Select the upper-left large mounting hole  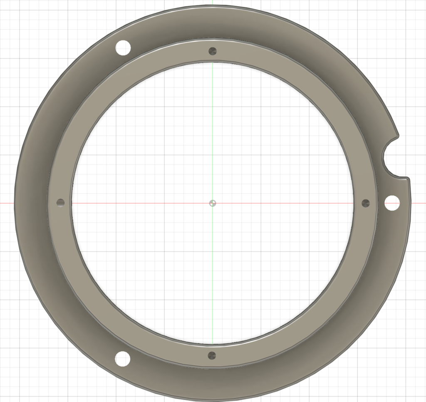click(x=123, y=48)
